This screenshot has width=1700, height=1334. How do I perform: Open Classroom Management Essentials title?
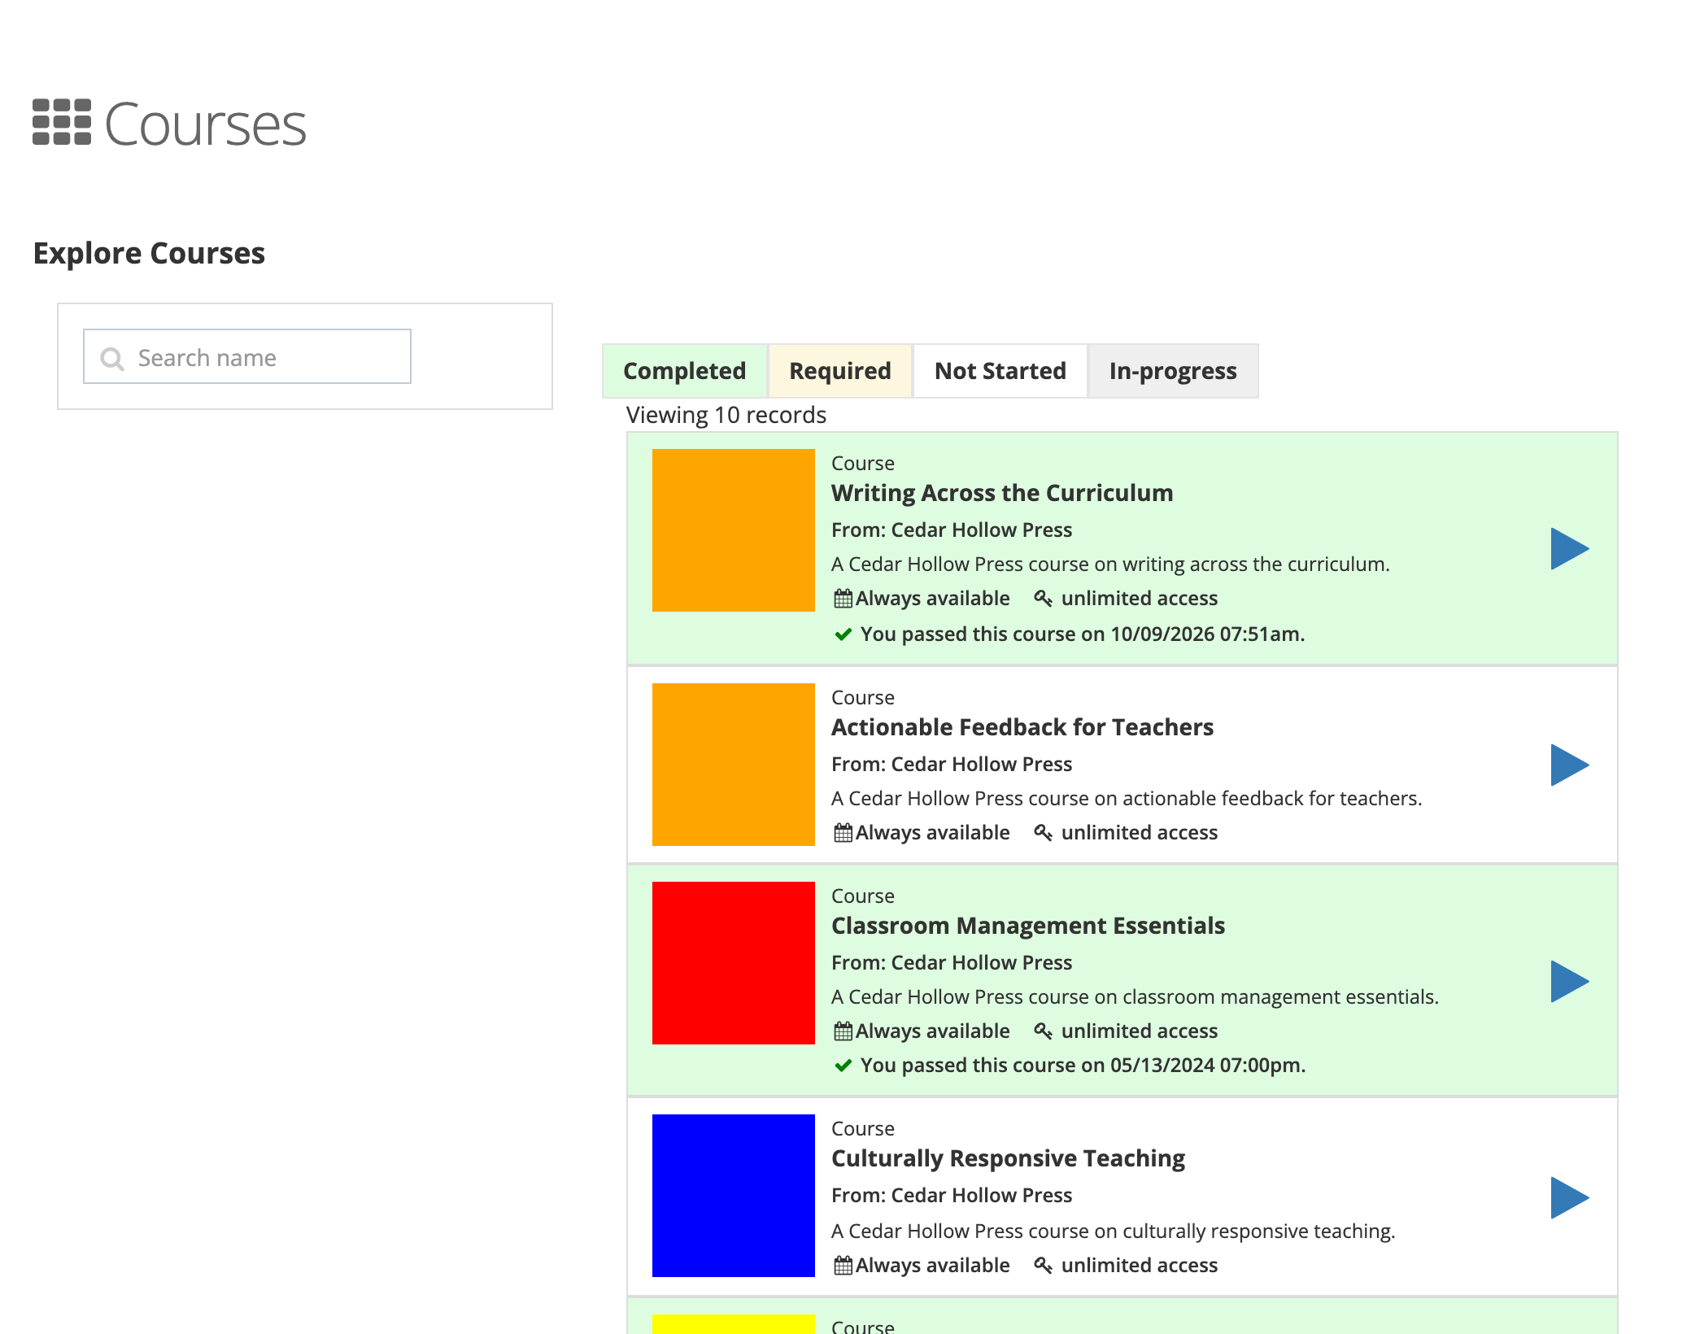[x=1027, y=926]
